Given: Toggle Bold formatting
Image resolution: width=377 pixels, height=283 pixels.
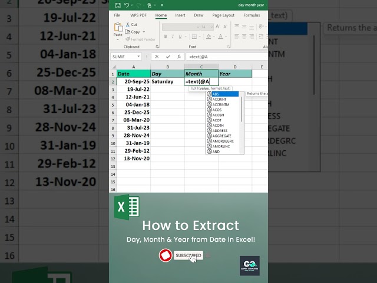Looking at the screenshot, I should pos(166,37).
